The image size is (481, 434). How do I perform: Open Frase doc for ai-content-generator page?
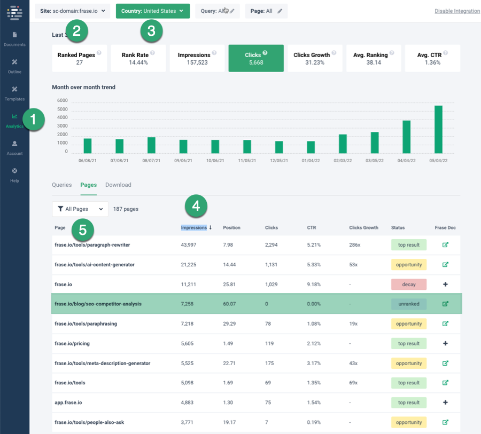[445, 264]
